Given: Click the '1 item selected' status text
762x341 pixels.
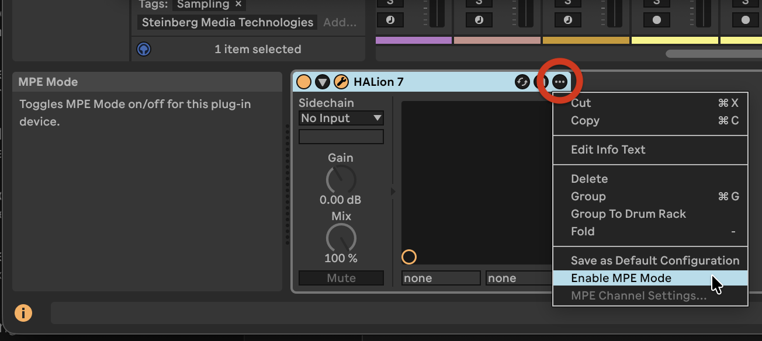Looking at the screenshot, I should click(258, 49).
